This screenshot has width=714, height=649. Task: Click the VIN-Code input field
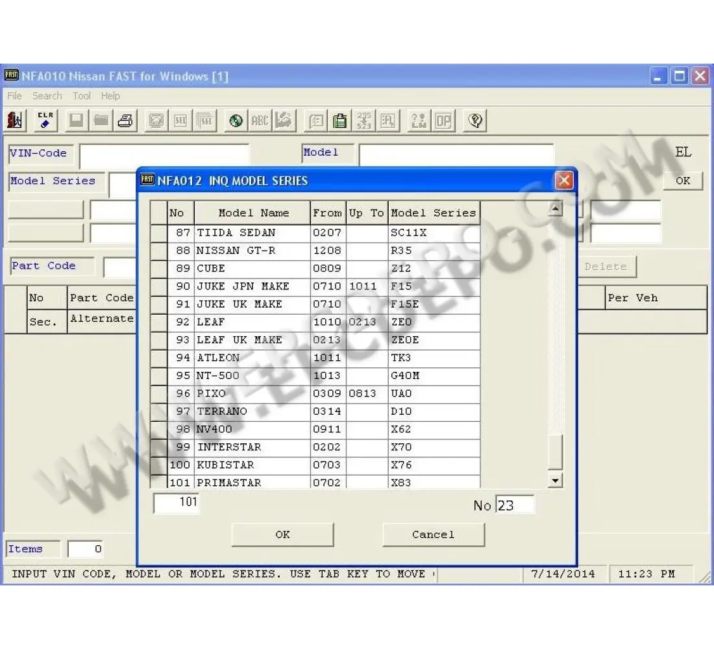click(164, 155)
